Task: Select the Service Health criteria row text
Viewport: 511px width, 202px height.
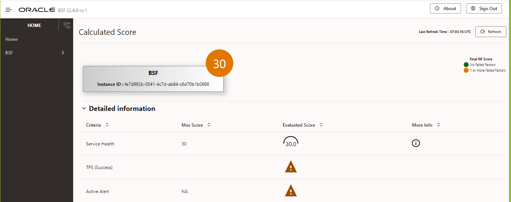Action: pos(100,144)
